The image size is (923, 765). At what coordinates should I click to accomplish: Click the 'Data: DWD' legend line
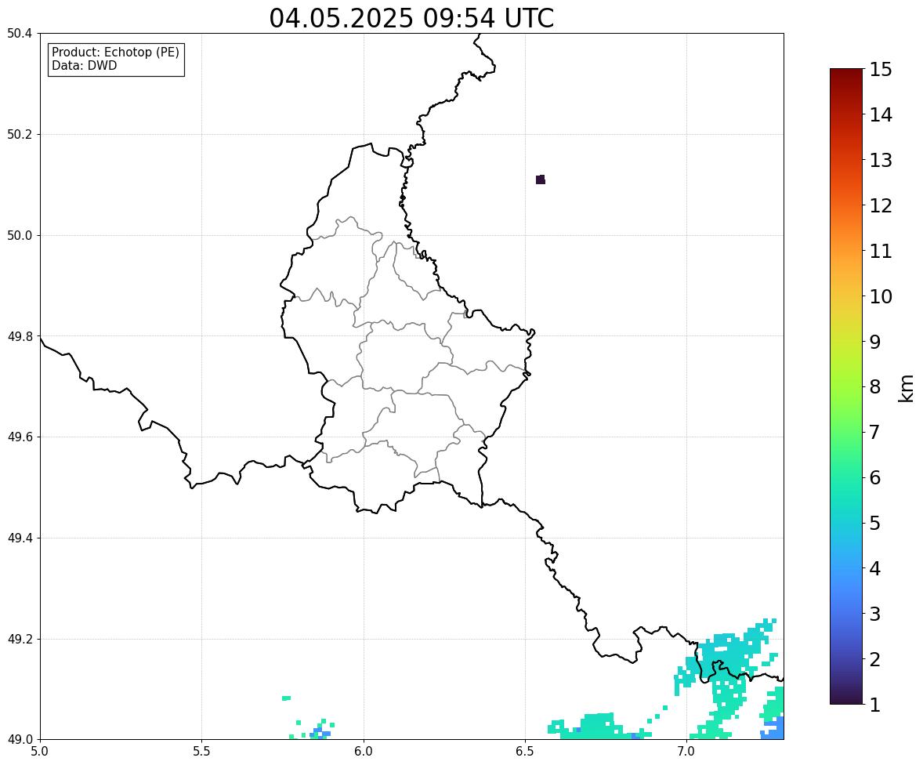[x=84, y=65]
